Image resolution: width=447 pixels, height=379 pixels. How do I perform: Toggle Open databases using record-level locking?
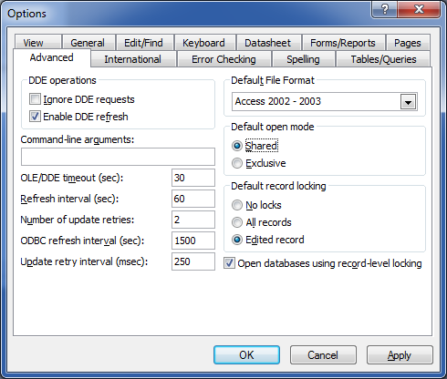pos(229,263)
